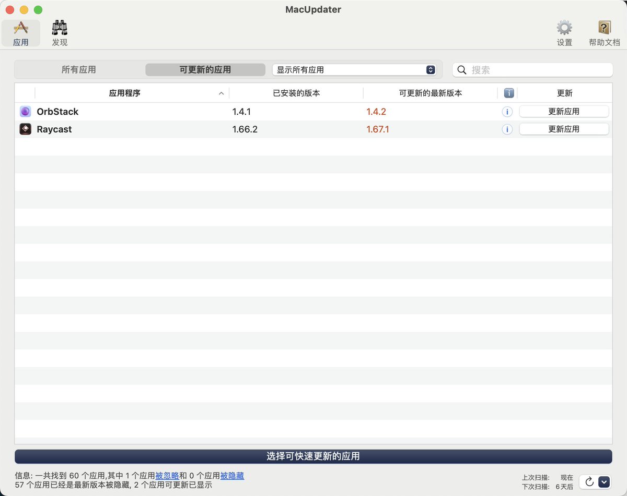The image size is (627, 496).
Task: Click installed version 1.4.1
Action: [x=241, y=112]
